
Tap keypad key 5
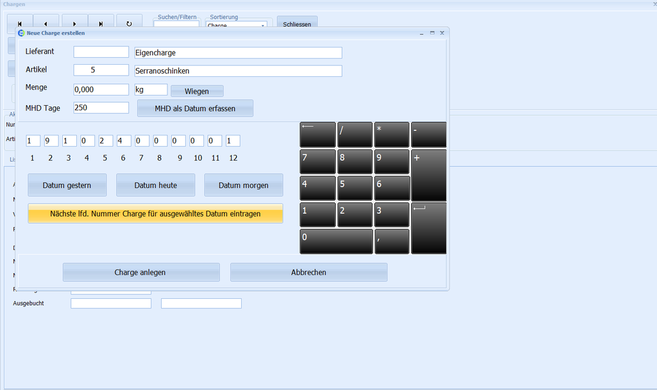355,188
